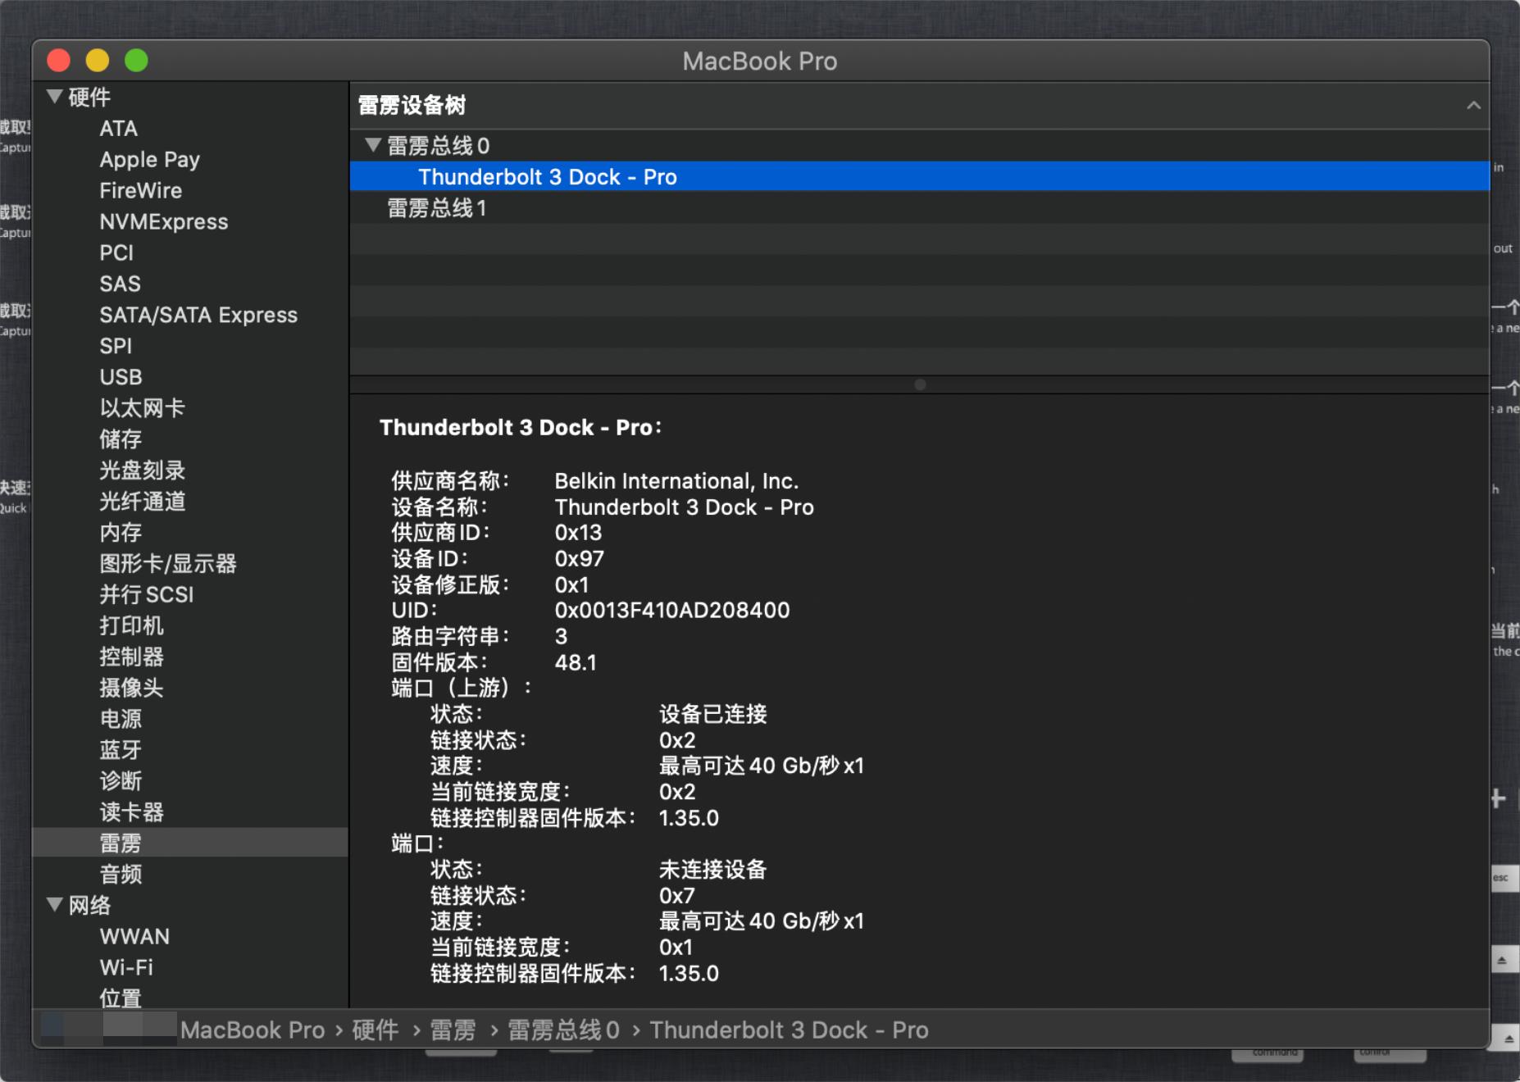Collapse the 雷雳总线 0 disclosure triangle
This screenshot has height=1082, width=1520.
pyautogui.click(x=373, y=145)
